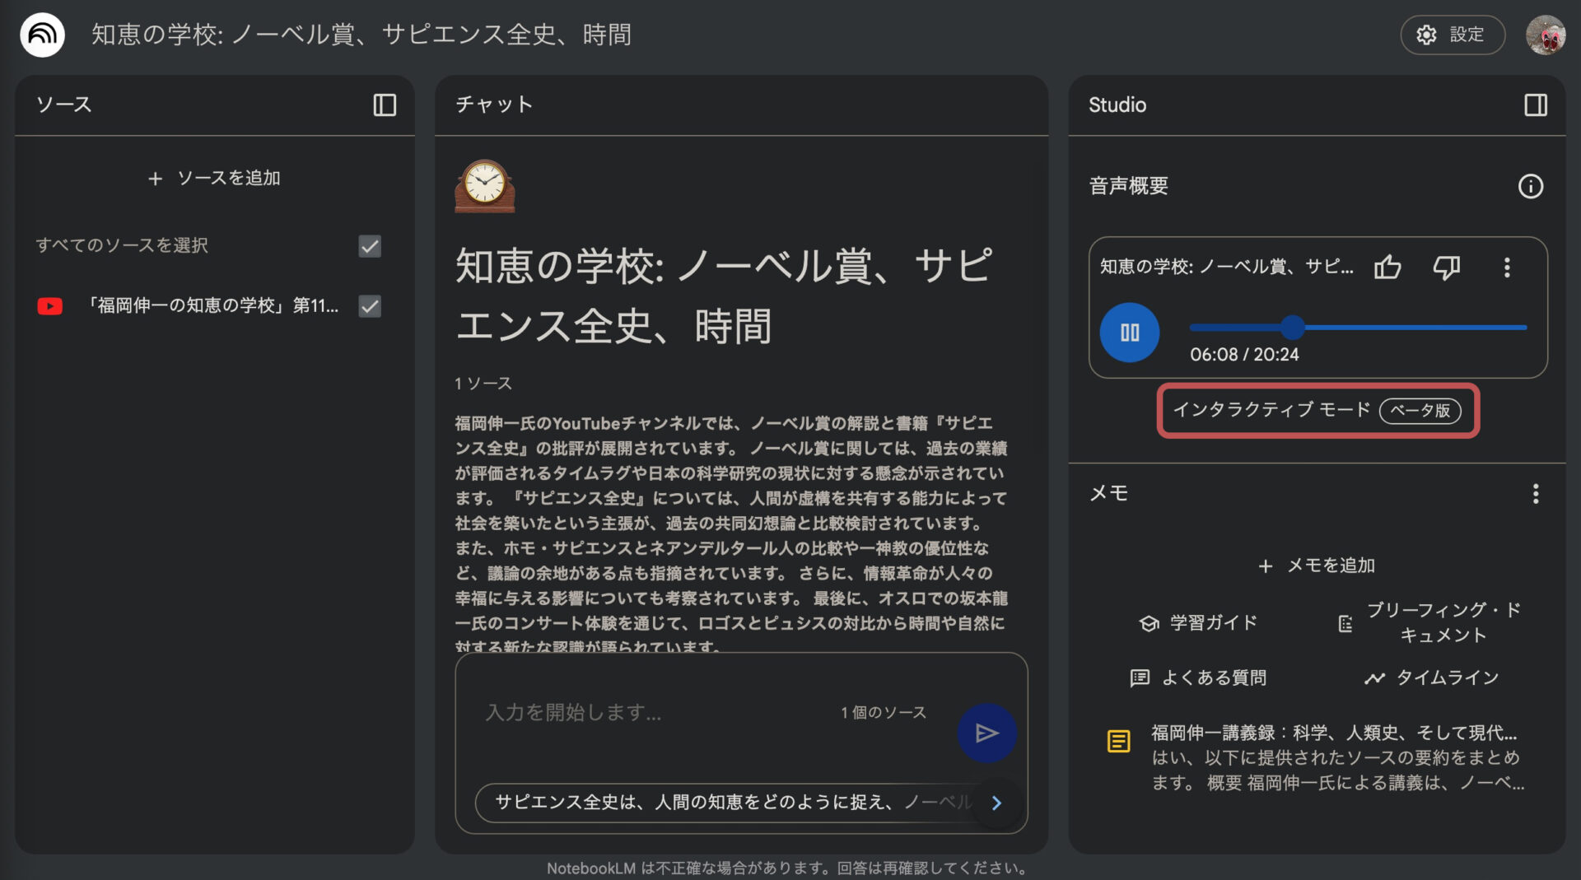
Task: Click メモを追加 to add a note
Action: 1317,566
